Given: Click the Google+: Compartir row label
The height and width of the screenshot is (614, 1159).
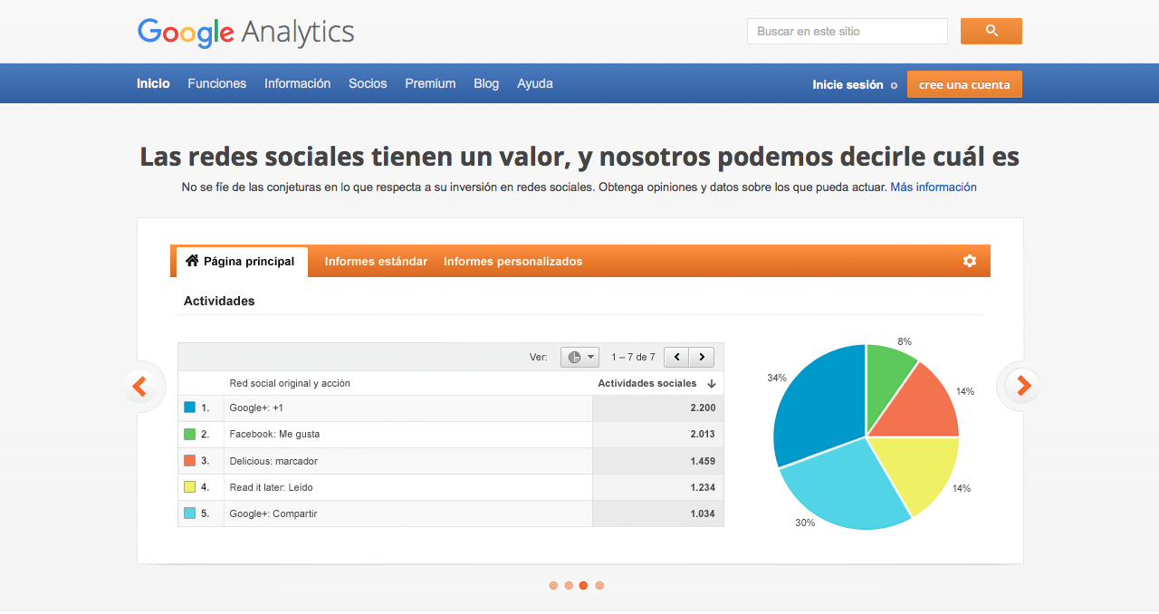Looking at the screenshot, I should (x=273, y=513).
